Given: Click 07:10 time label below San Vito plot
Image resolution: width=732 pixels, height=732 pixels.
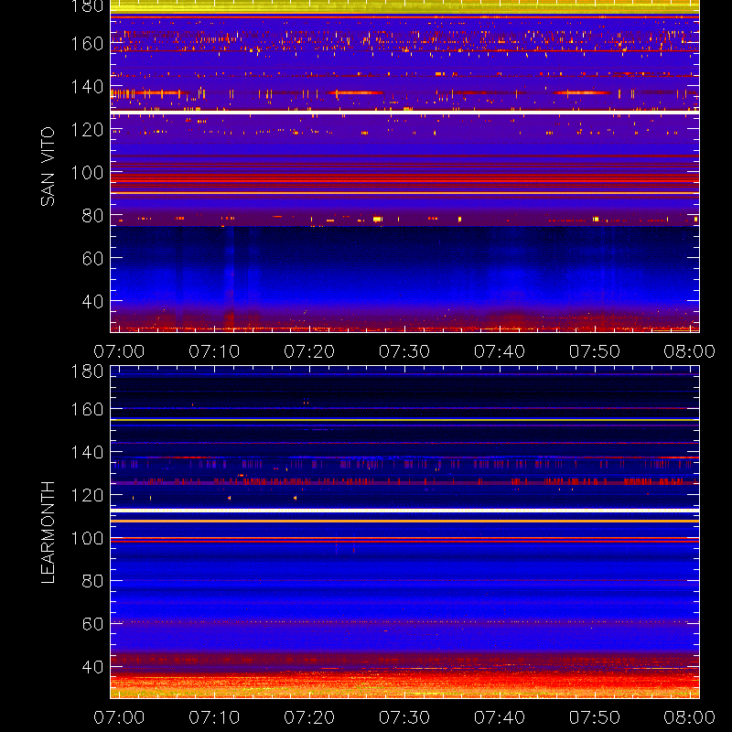Looking at the screenshot, I should 214,351.
